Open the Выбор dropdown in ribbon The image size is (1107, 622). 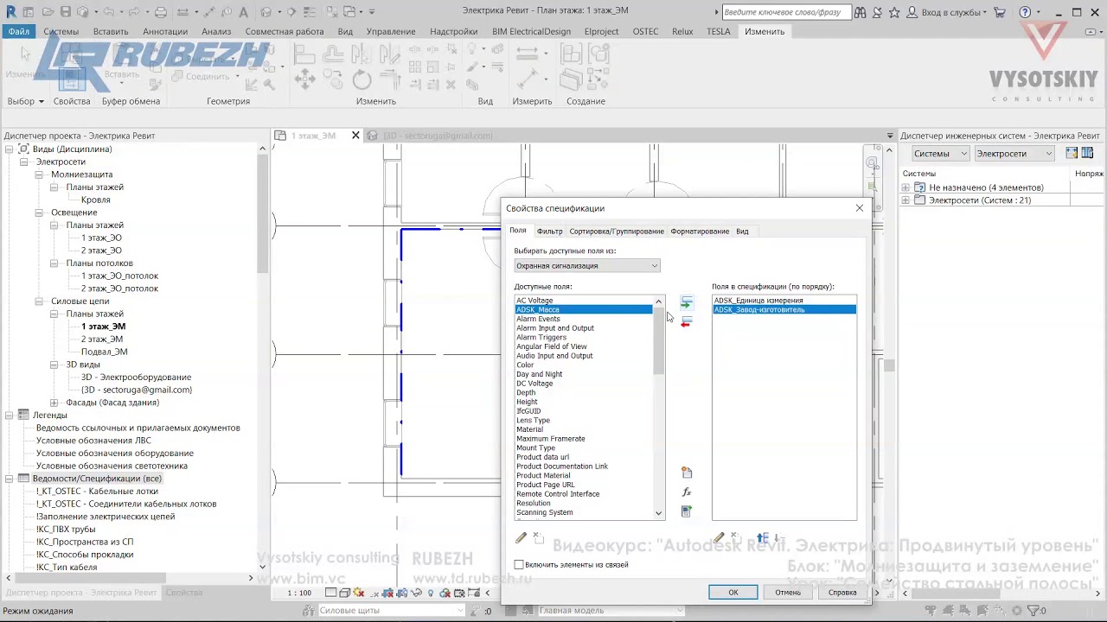(x=25, y=101)
